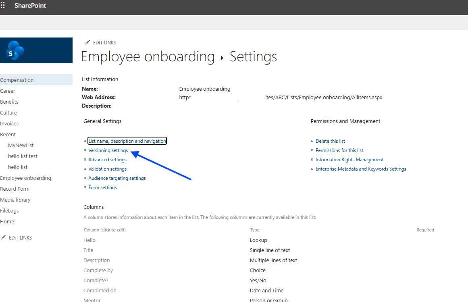Viewport: 468px width, 302px height.
Task: Click the pencil icon beside top EDIT LINKS
Action: click(x=87, y=42)
